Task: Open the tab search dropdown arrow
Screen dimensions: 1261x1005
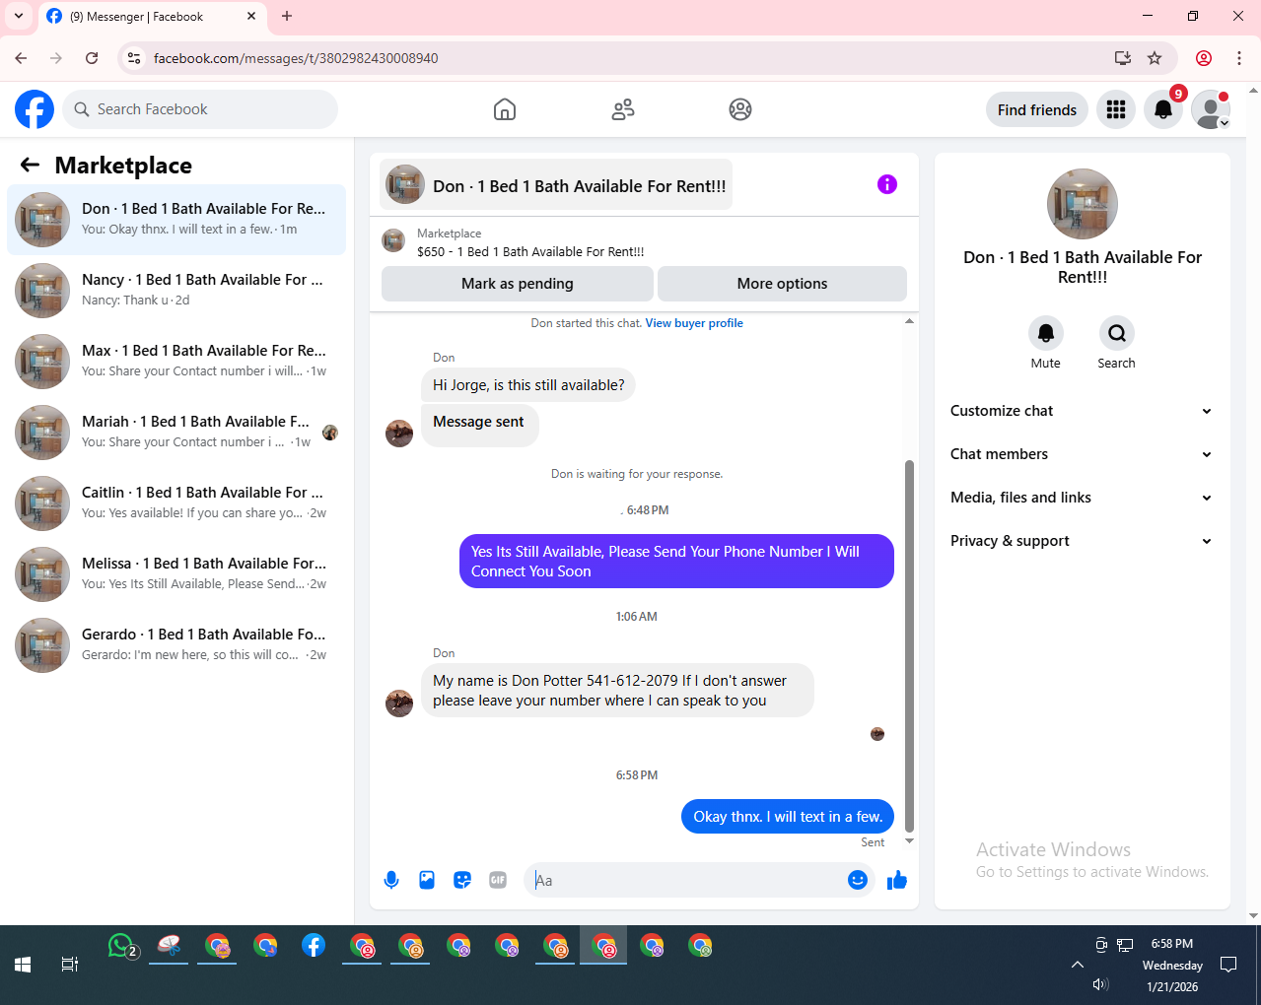Action: (18, 16)
